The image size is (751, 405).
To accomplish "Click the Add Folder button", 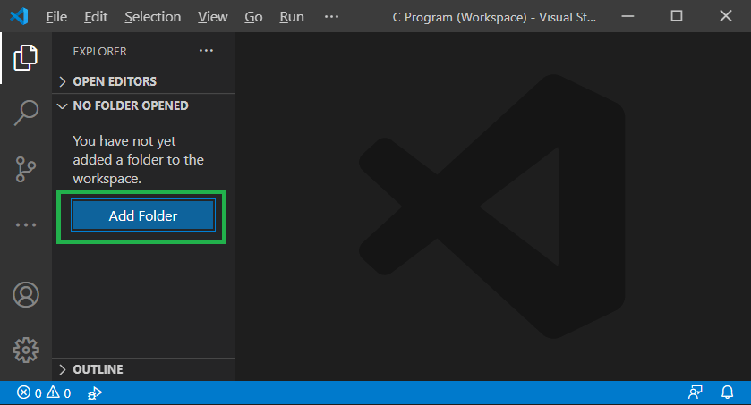I will [143, 215].
